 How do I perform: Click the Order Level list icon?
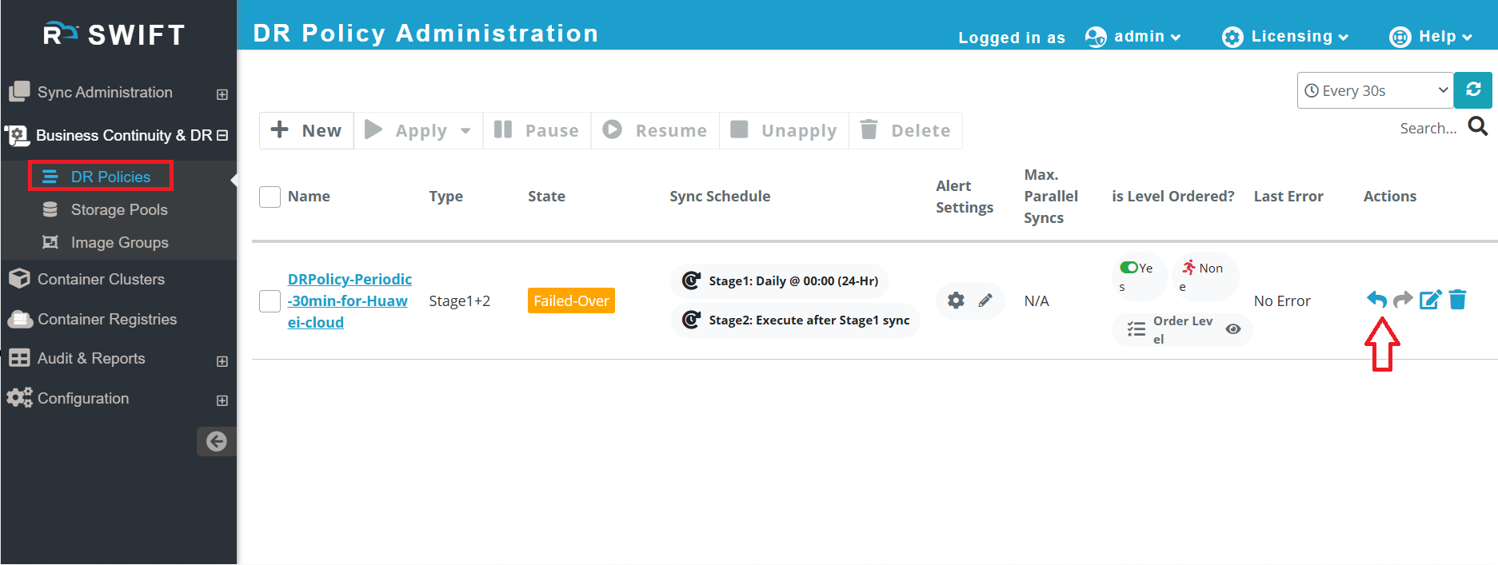click(1136, 329)
